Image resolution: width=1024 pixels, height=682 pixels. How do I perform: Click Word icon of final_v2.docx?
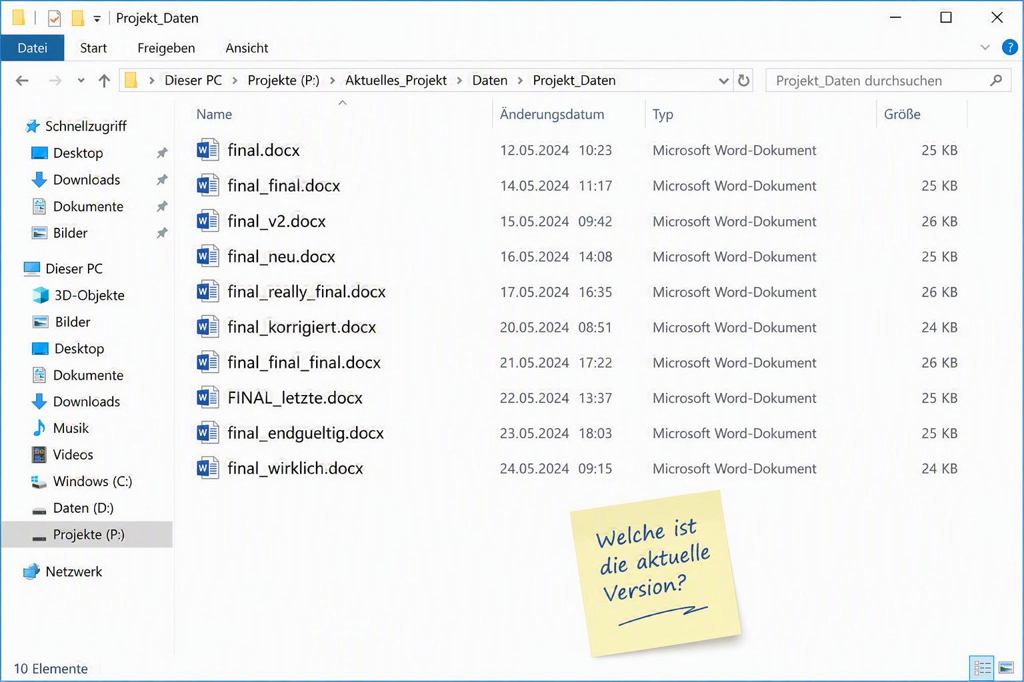(x=207, y=220)
